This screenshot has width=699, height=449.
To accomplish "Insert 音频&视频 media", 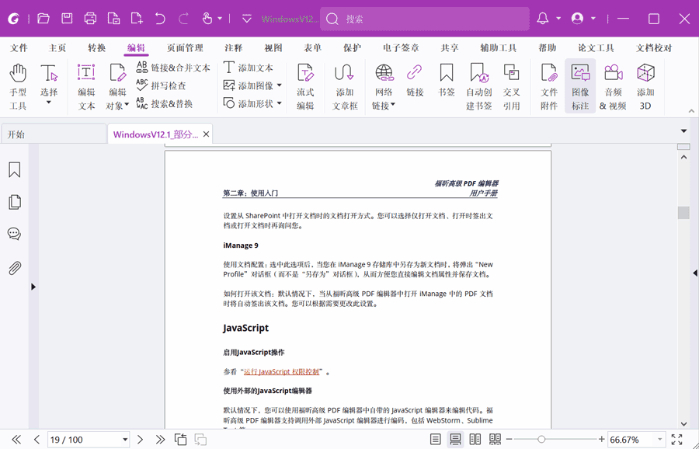I will point(613,86).
